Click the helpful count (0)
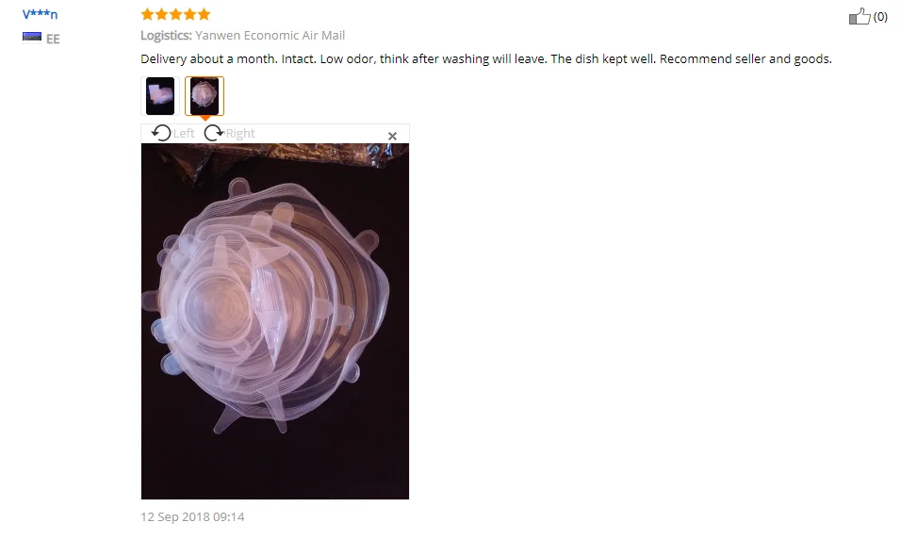Screen dimensions: 917x539 tap(880, 17)
